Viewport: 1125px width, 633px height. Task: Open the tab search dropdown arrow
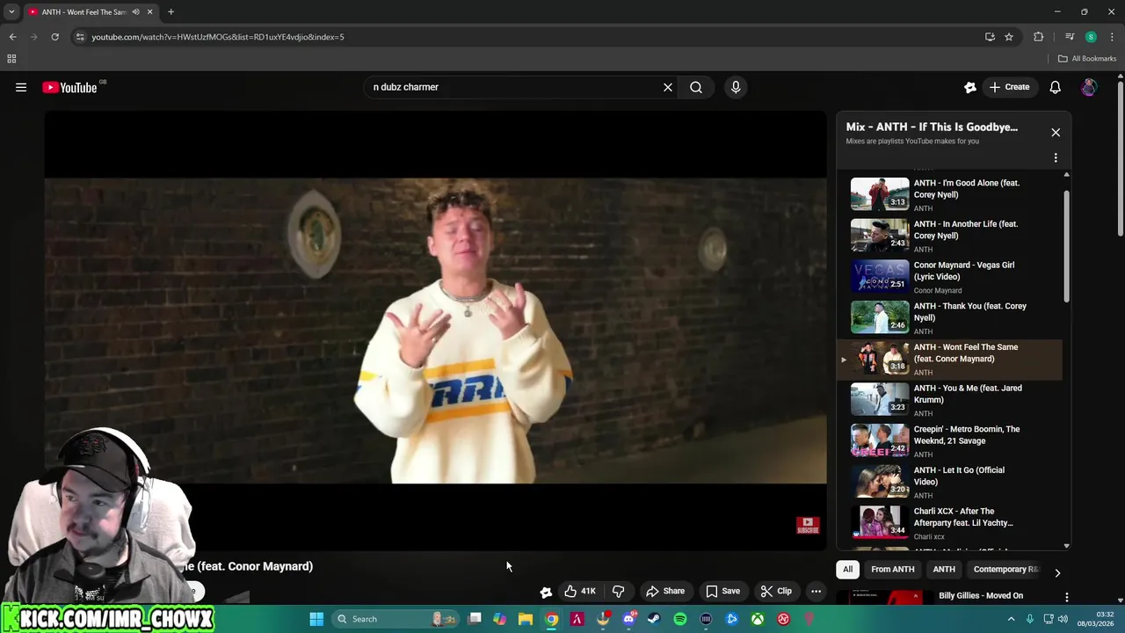(x=11, y=11)
